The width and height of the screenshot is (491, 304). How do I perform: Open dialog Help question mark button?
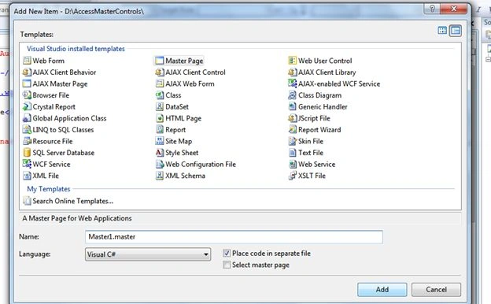432,9
